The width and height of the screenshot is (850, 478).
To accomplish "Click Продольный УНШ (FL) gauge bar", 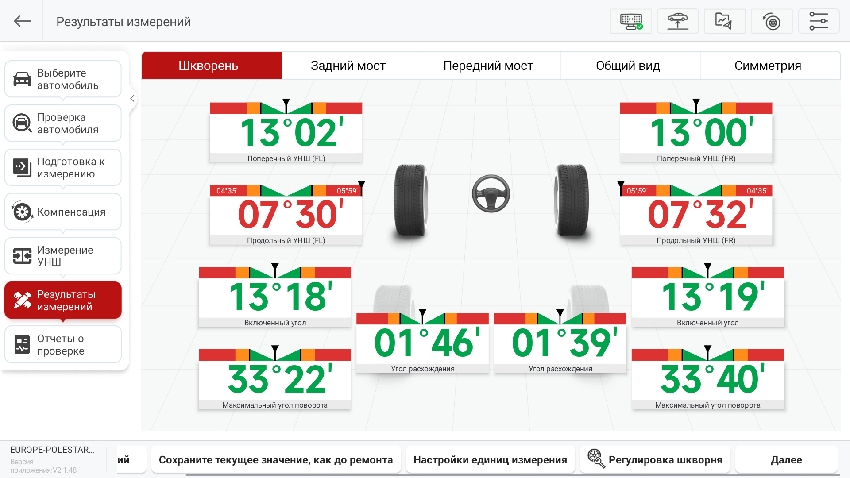I will [286, 191].
